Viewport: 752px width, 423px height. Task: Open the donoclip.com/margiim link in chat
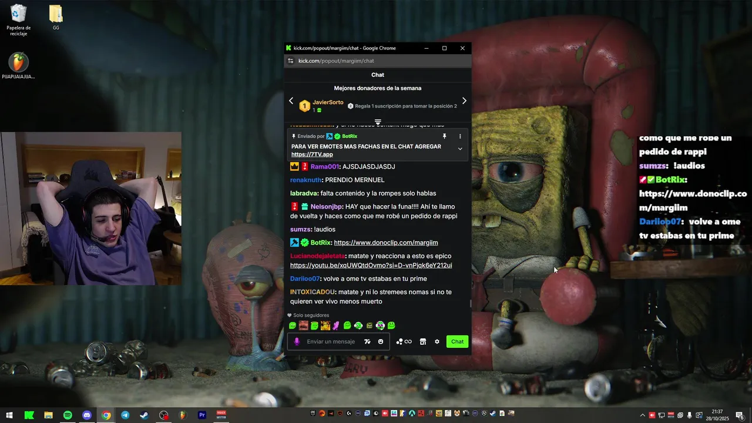pyautogui.click(x=385, y=243)
